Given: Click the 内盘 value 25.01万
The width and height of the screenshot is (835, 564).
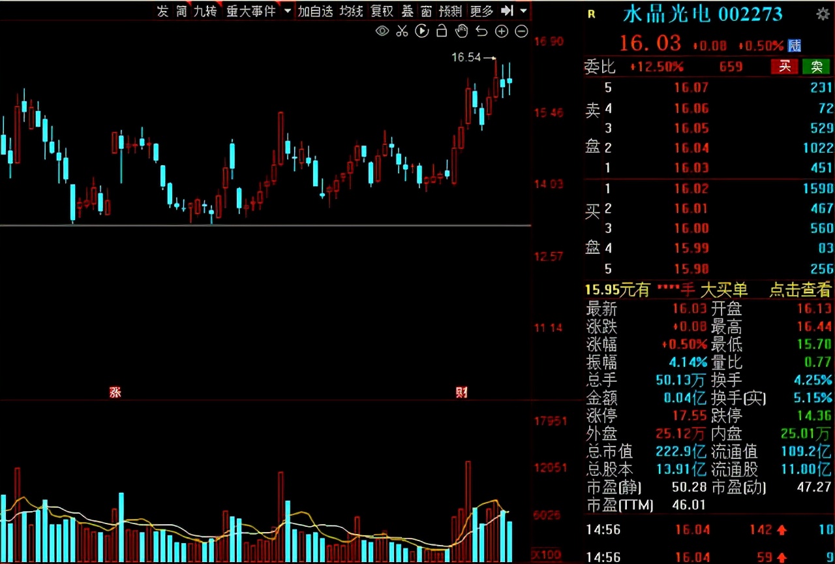Looking at the screenshot, I should tap(807, 433).
